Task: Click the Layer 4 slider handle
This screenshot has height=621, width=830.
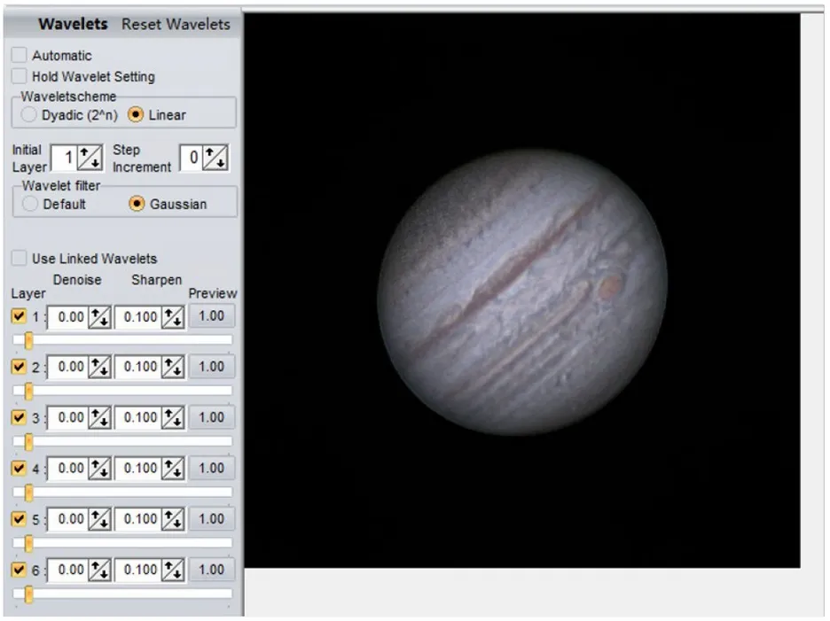Action: 28,493
